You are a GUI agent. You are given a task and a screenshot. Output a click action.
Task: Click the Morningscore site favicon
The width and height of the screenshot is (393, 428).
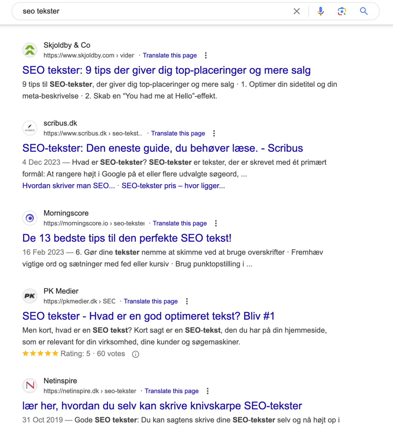[30, 218]
